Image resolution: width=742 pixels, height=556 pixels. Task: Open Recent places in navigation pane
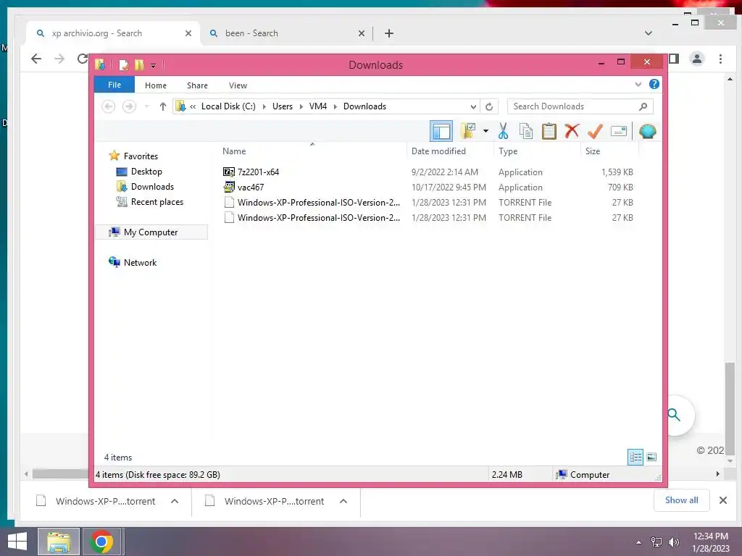click(157, 202)
